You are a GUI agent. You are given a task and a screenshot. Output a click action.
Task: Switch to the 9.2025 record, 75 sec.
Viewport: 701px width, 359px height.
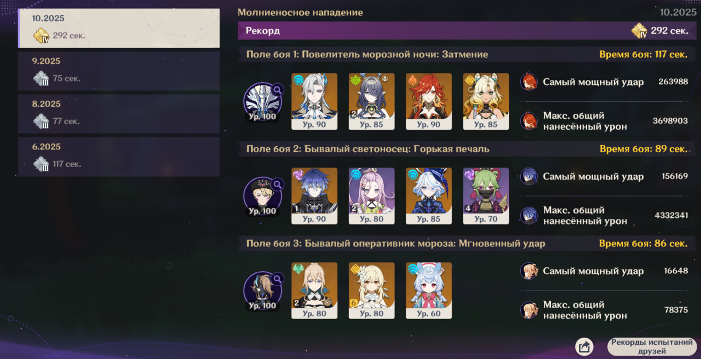point(119,71)
